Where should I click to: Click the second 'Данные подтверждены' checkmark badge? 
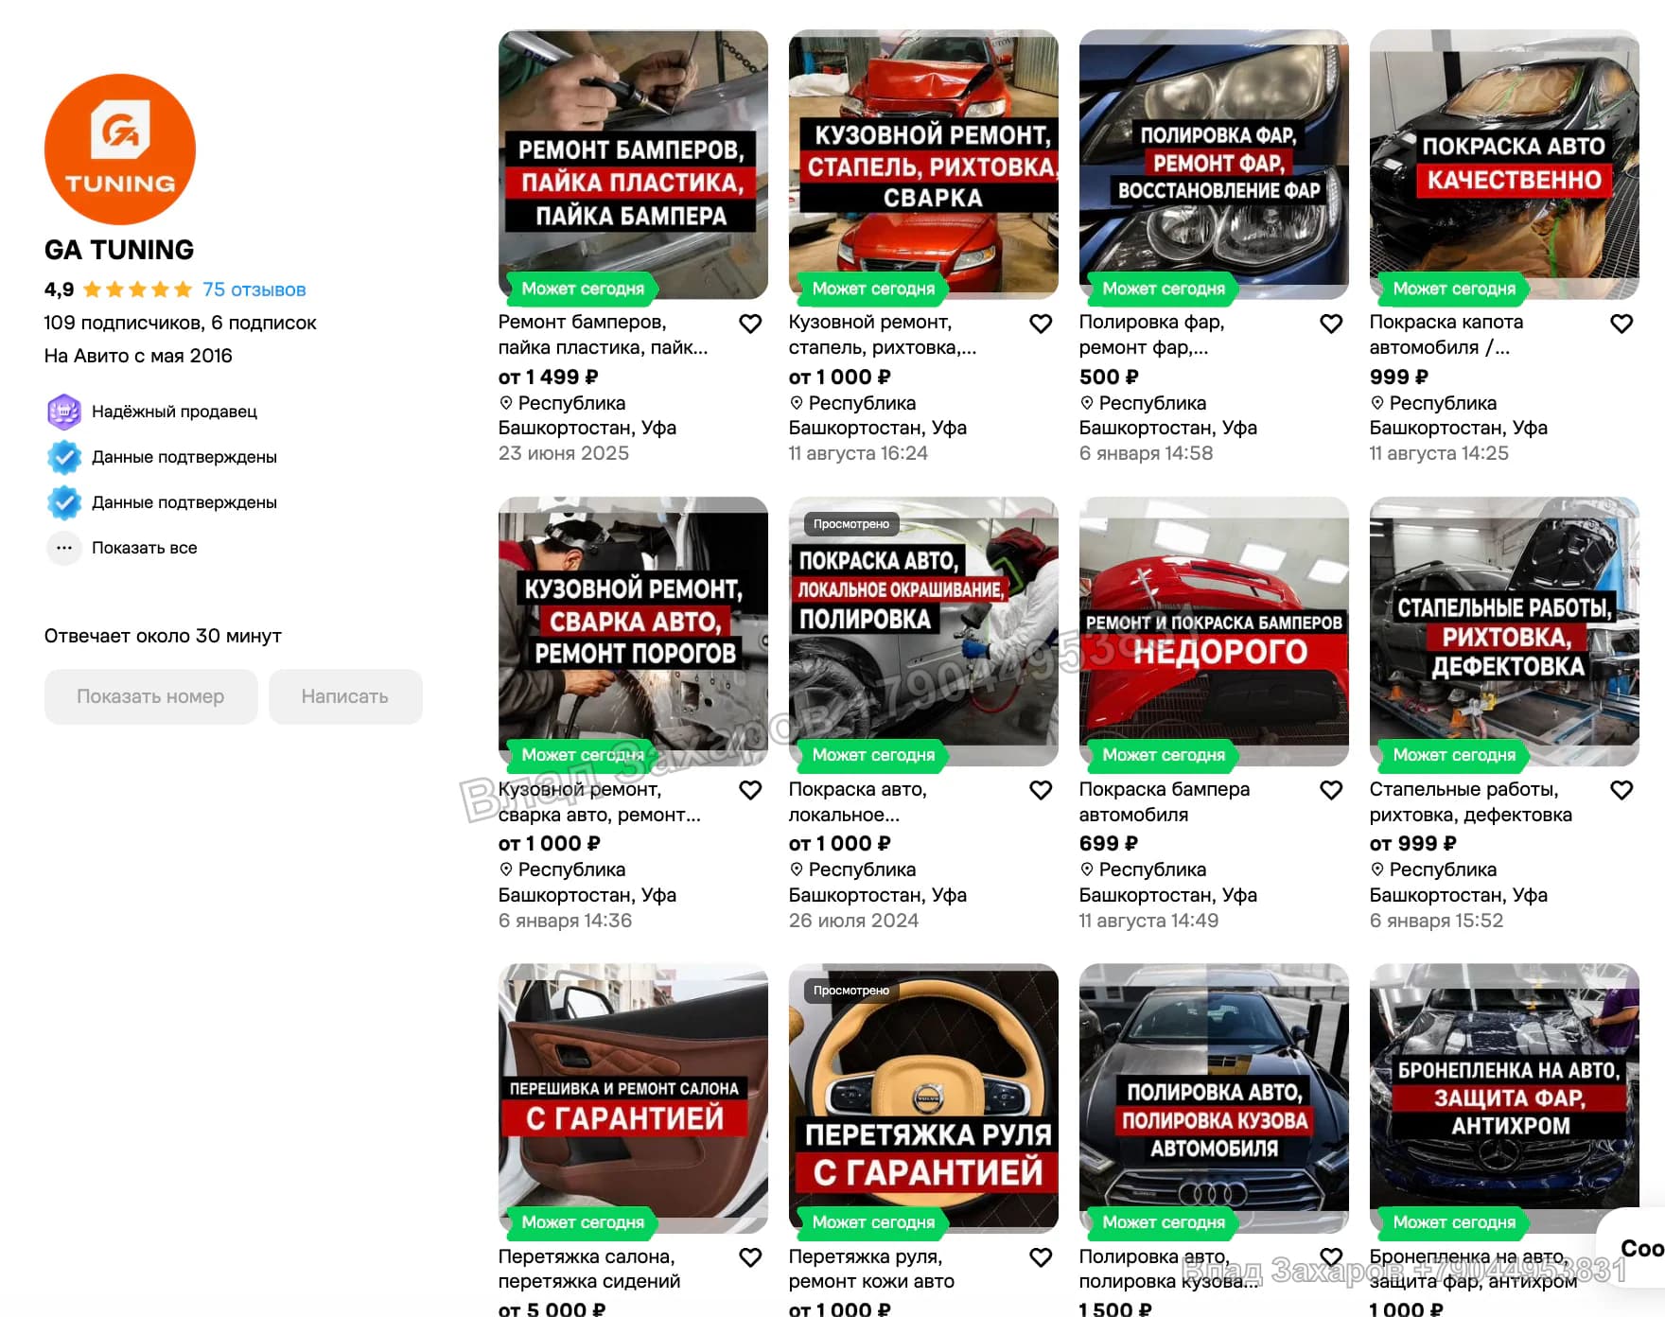(x=63, y=502)
